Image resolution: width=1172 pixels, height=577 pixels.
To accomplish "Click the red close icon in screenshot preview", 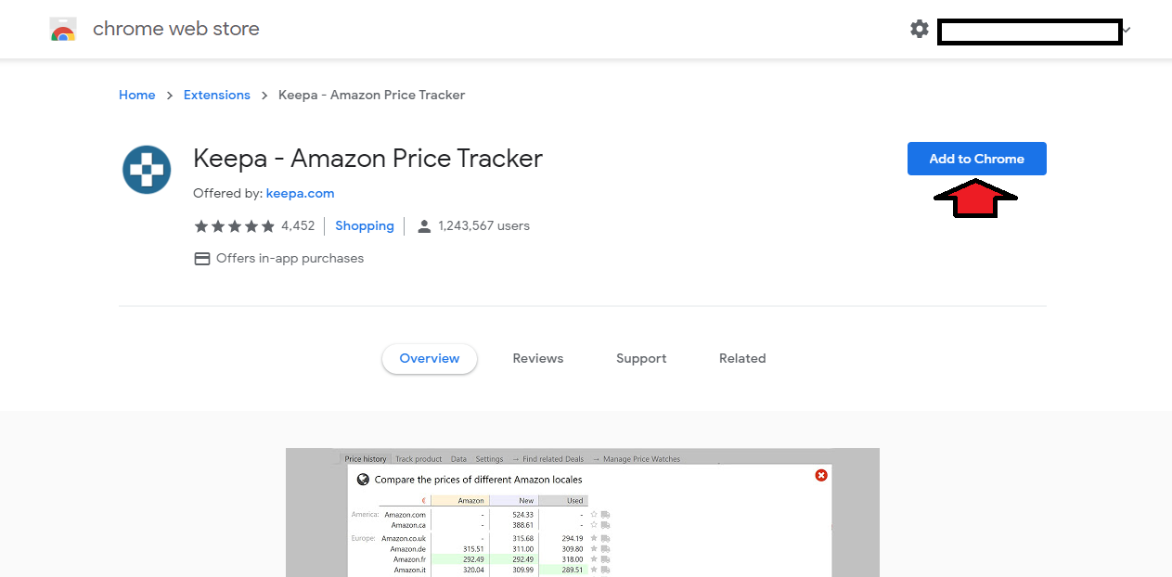I will click(x=820, y=475).
